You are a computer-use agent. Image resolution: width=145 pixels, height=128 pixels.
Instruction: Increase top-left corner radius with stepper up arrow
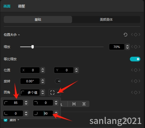(26, 102)
